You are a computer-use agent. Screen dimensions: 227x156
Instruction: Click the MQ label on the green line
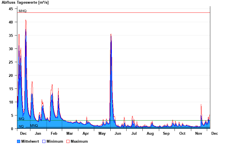point(21,119)
